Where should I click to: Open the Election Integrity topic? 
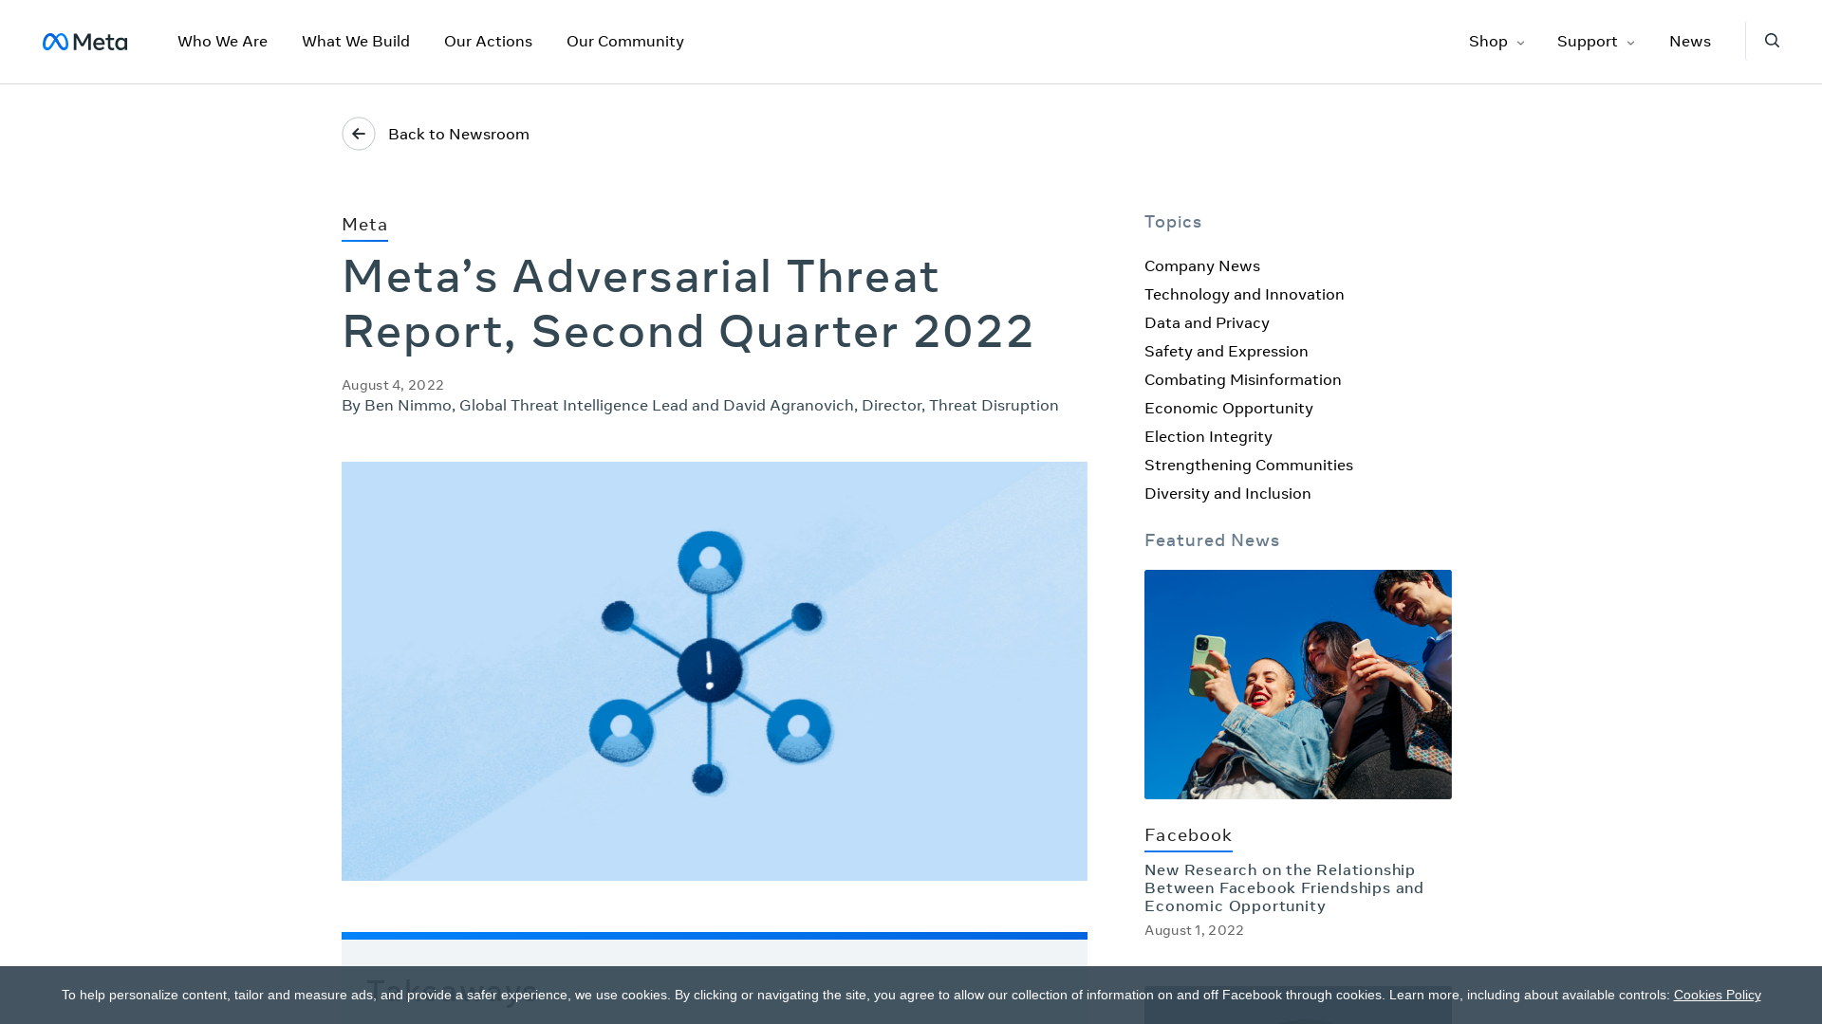(x=1208, y=437)
